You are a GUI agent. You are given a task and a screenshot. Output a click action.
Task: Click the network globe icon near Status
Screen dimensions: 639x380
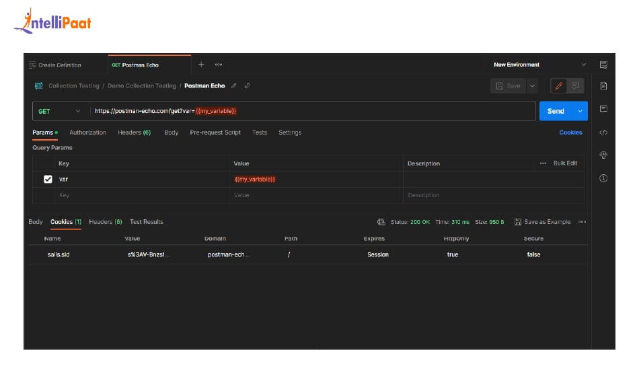pos(381,222)
